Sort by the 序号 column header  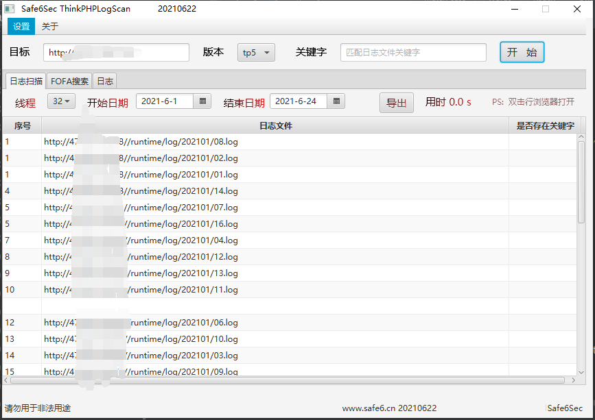[22, 126]
